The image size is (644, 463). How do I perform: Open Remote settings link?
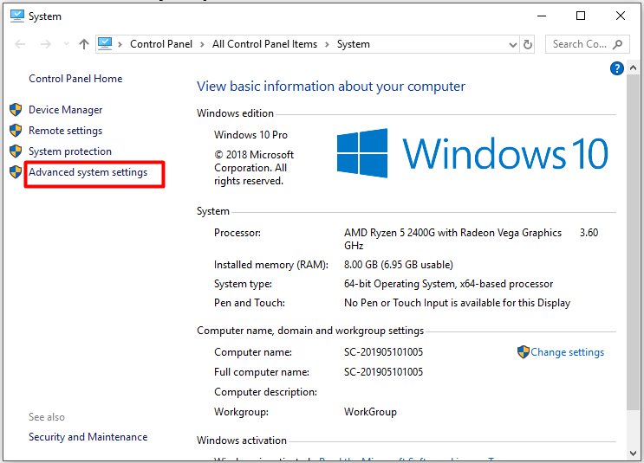click(65, 131)
